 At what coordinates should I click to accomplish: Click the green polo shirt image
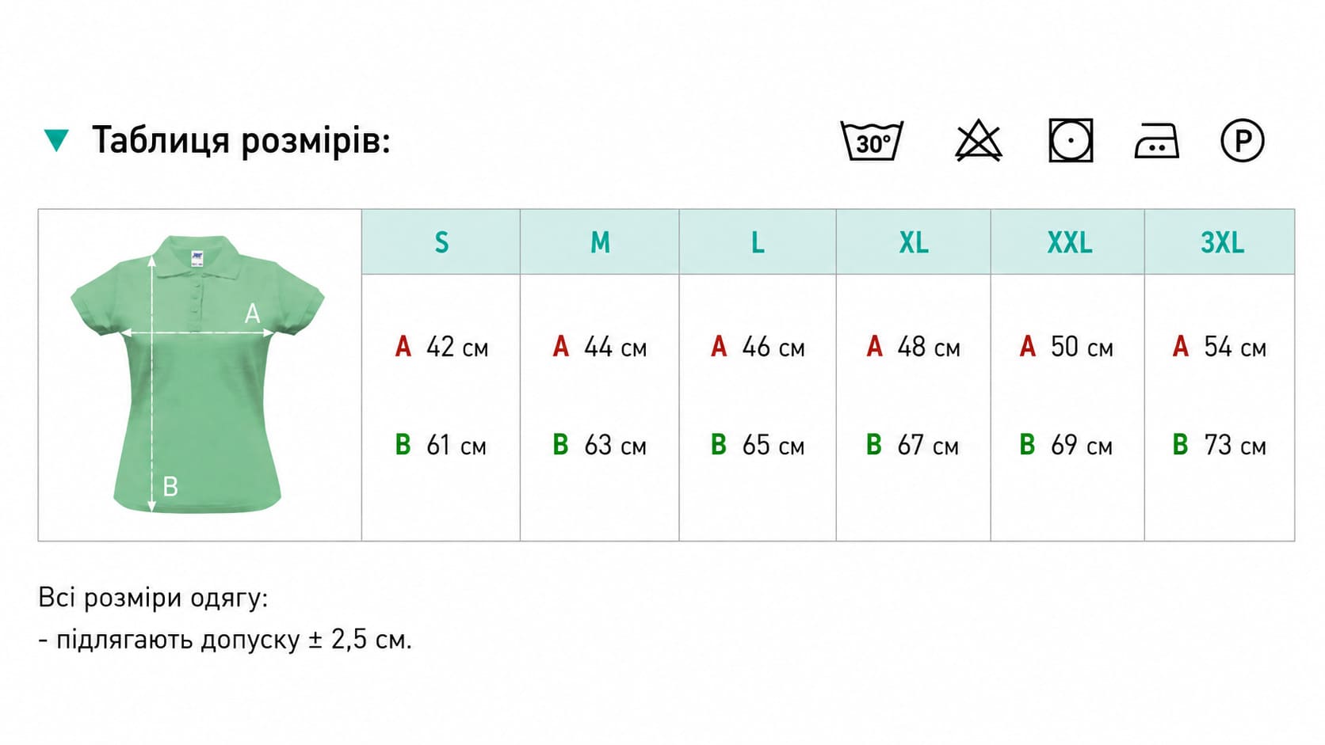tap(197, 374)
